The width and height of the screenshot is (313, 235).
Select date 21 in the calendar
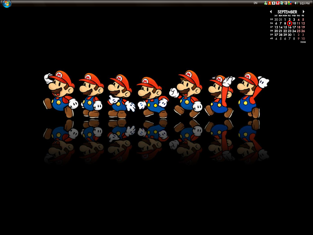281,31
